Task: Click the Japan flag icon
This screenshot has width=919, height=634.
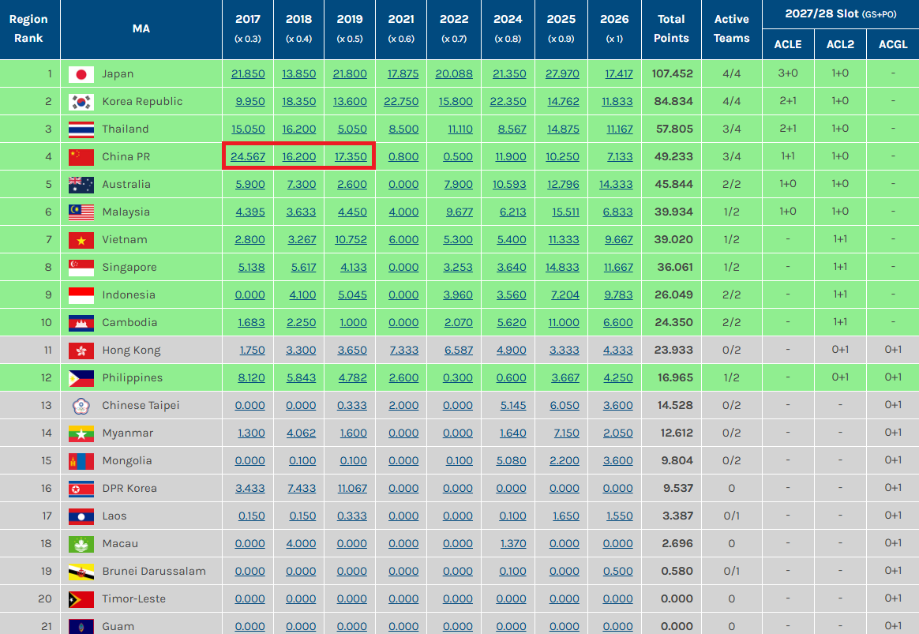Action: pyautogui.click(x=81, y=74)
